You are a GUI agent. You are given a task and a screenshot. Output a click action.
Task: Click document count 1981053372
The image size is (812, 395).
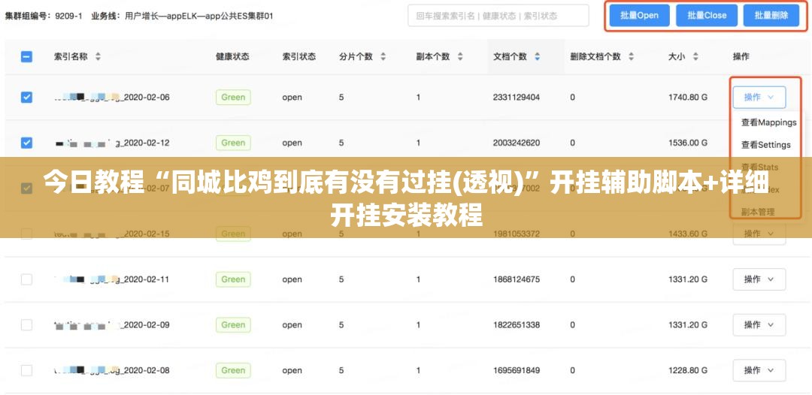coord(517,234)
